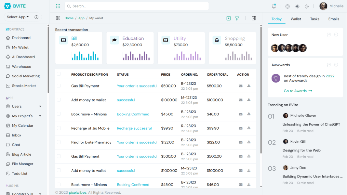Switch to the Wallet tab
The image size is (347, 195).
click(x=296, y=19)
